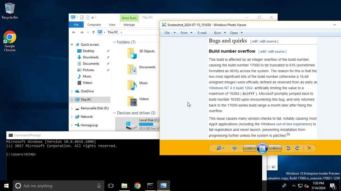
Task: Delete image with red X button
Action: coord(309,148)
